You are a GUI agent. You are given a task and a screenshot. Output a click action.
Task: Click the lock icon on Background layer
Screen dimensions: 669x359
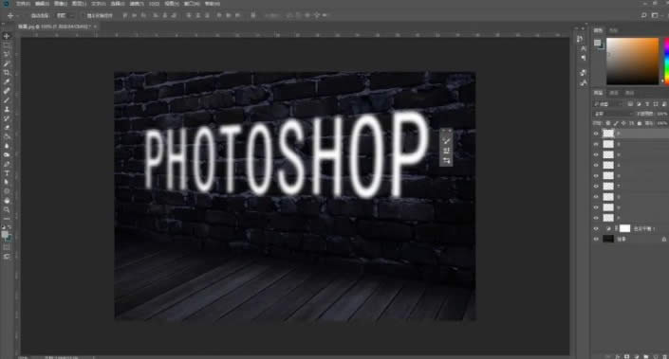tap(664, 240)
